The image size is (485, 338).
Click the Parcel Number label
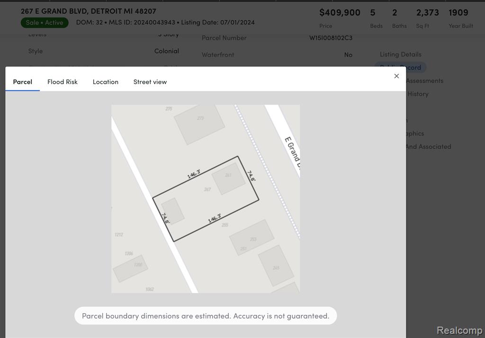coord(224,38)
